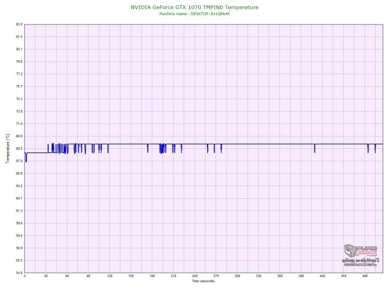Select the 90 seconds time axis label
Viewport: 389px width, 291px height.
[88, 276]
